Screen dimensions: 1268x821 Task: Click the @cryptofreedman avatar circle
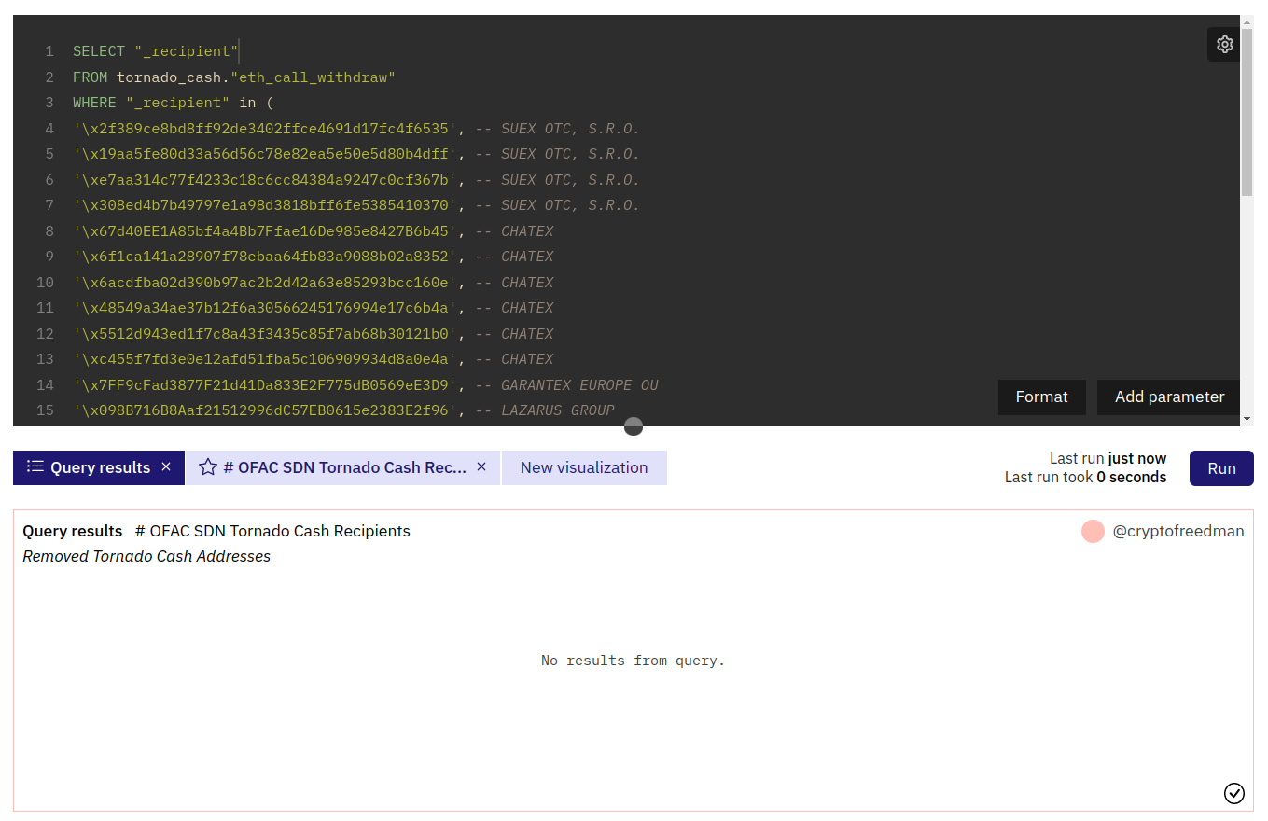tap(1093, 531)
